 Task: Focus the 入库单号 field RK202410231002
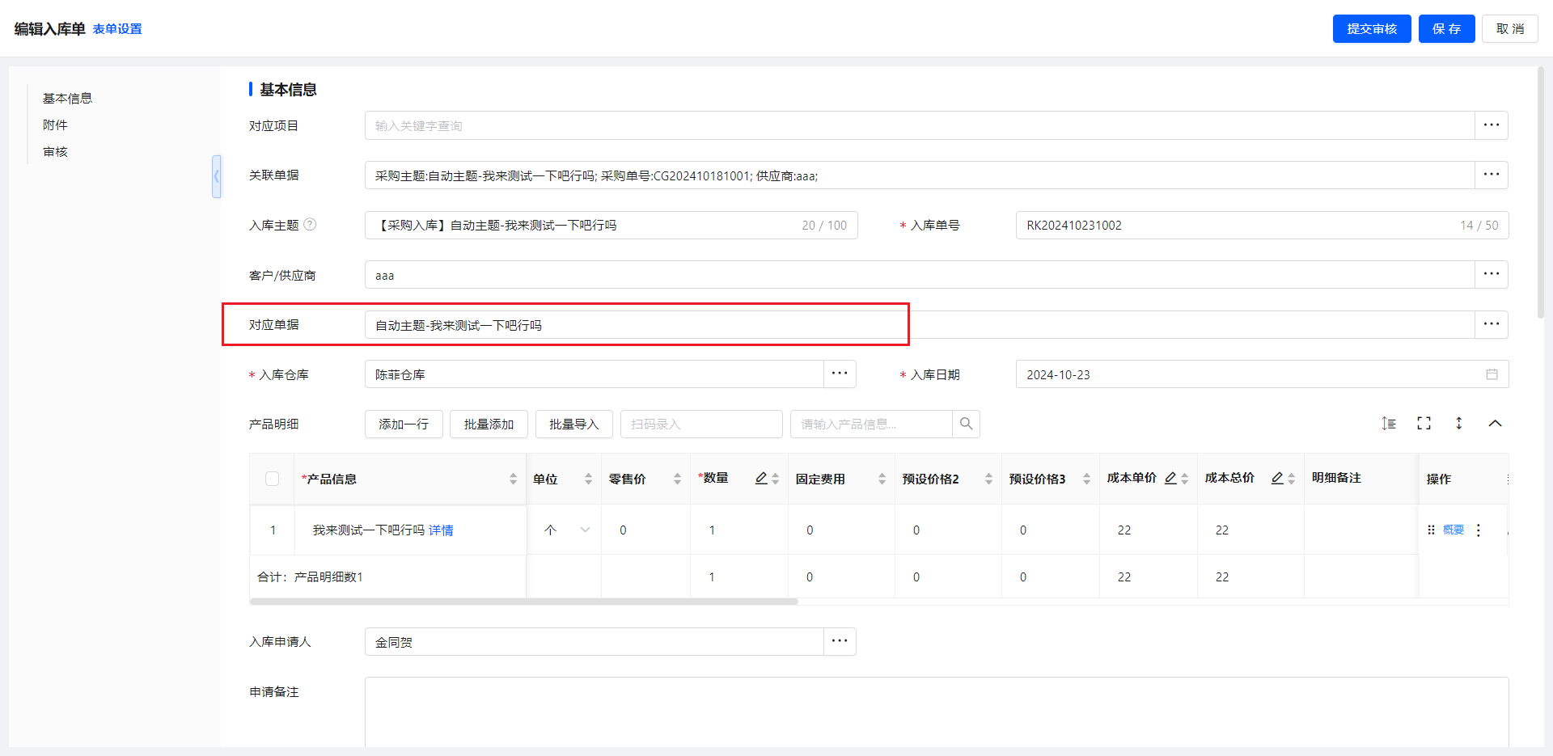(x=1262, y=226)
